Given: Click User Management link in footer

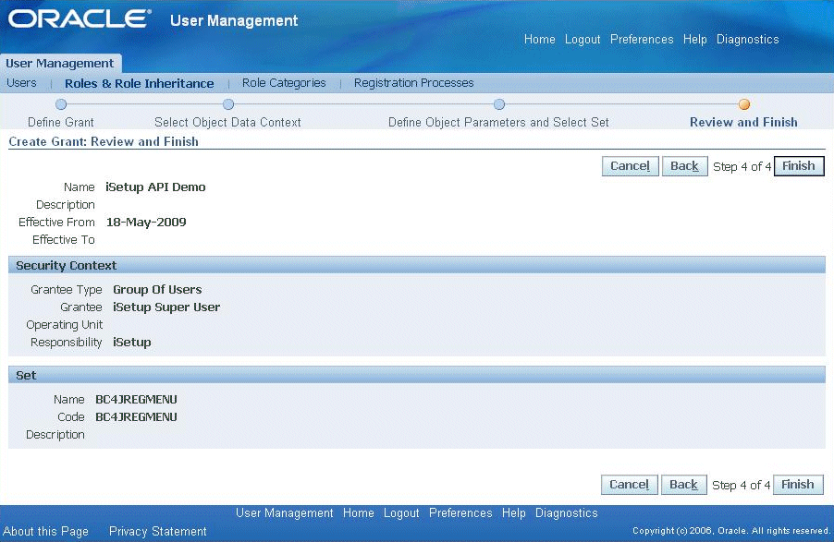Looking at the screenshot, I should [285, 512].
